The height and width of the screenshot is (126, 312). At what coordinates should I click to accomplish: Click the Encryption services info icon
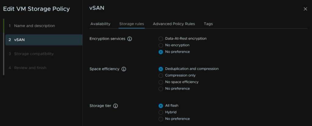pyautogui.click(x=129, y=39)
